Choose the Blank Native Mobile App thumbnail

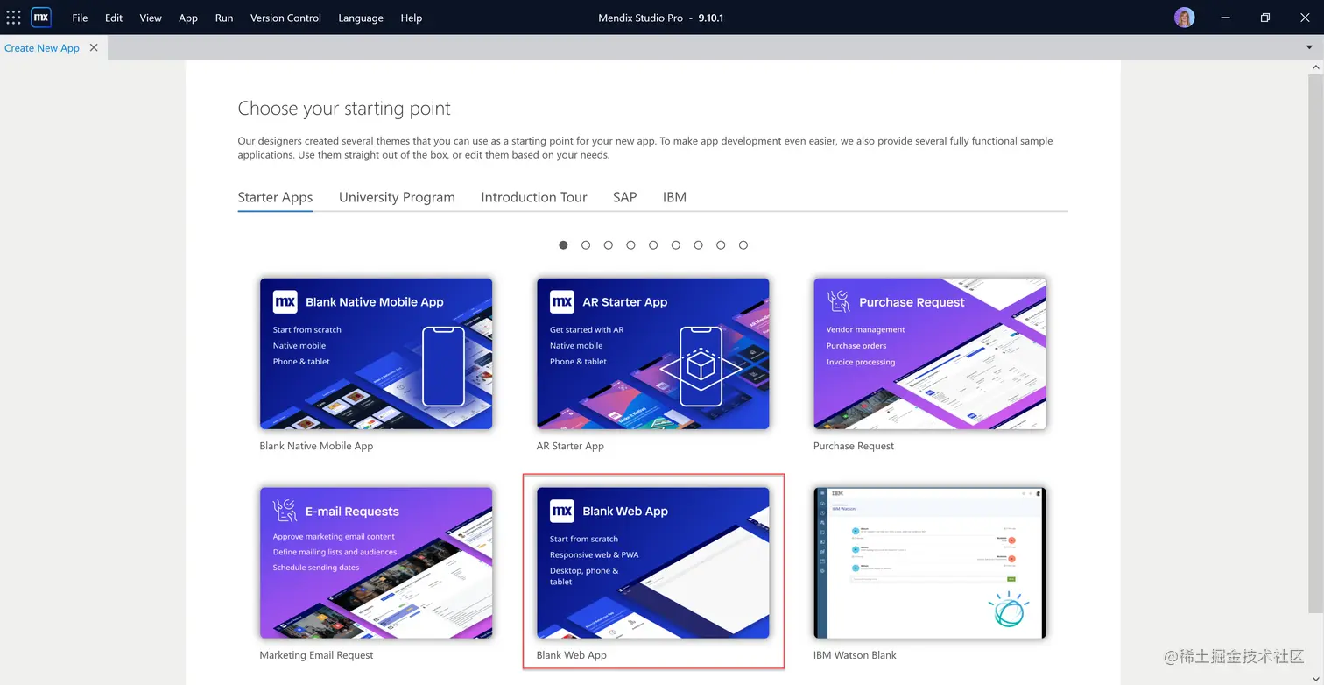click(x=376, y=354)
